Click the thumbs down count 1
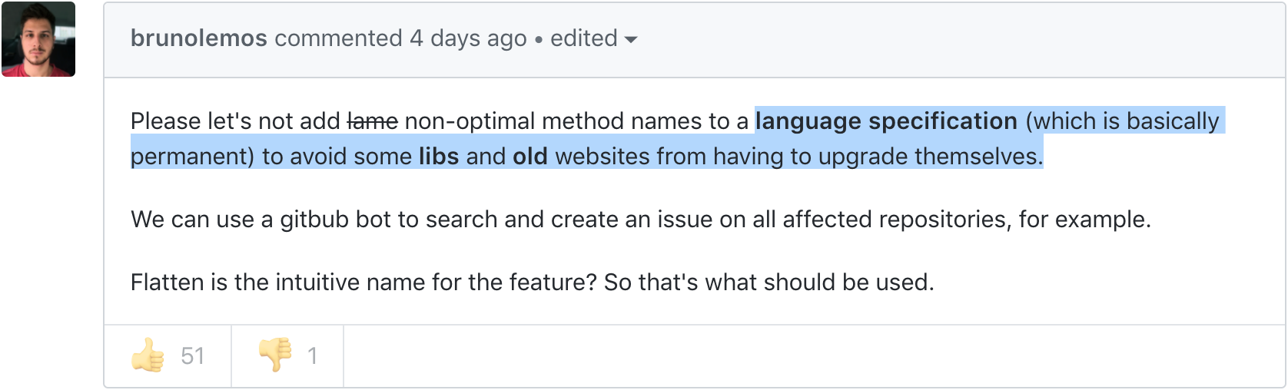The height and width of the screenshot is (390, 1288). 312,356
